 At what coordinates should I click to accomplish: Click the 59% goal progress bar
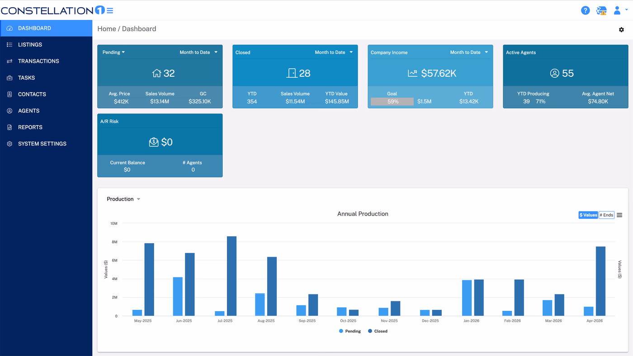coord(392,102)
